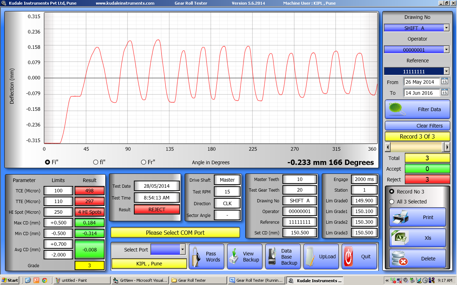
Task: Select the Fr" radio button
Action: pyautogui.click(x=144, y=162)
